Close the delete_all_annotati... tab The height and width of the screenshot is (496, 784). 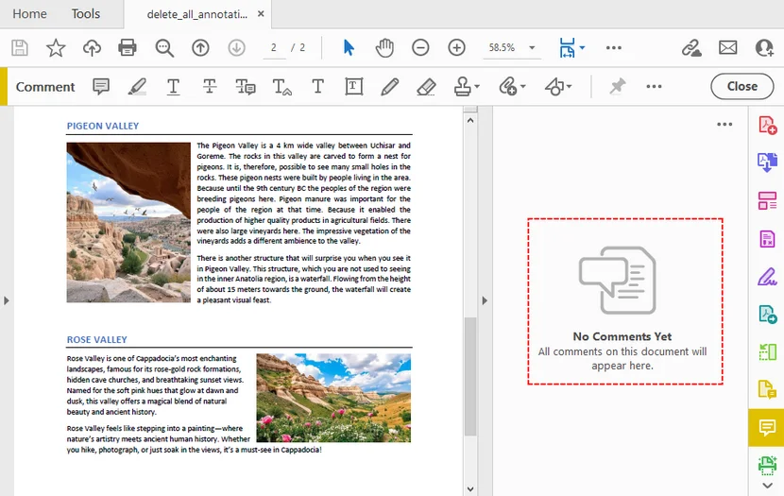tap(261, 14)
